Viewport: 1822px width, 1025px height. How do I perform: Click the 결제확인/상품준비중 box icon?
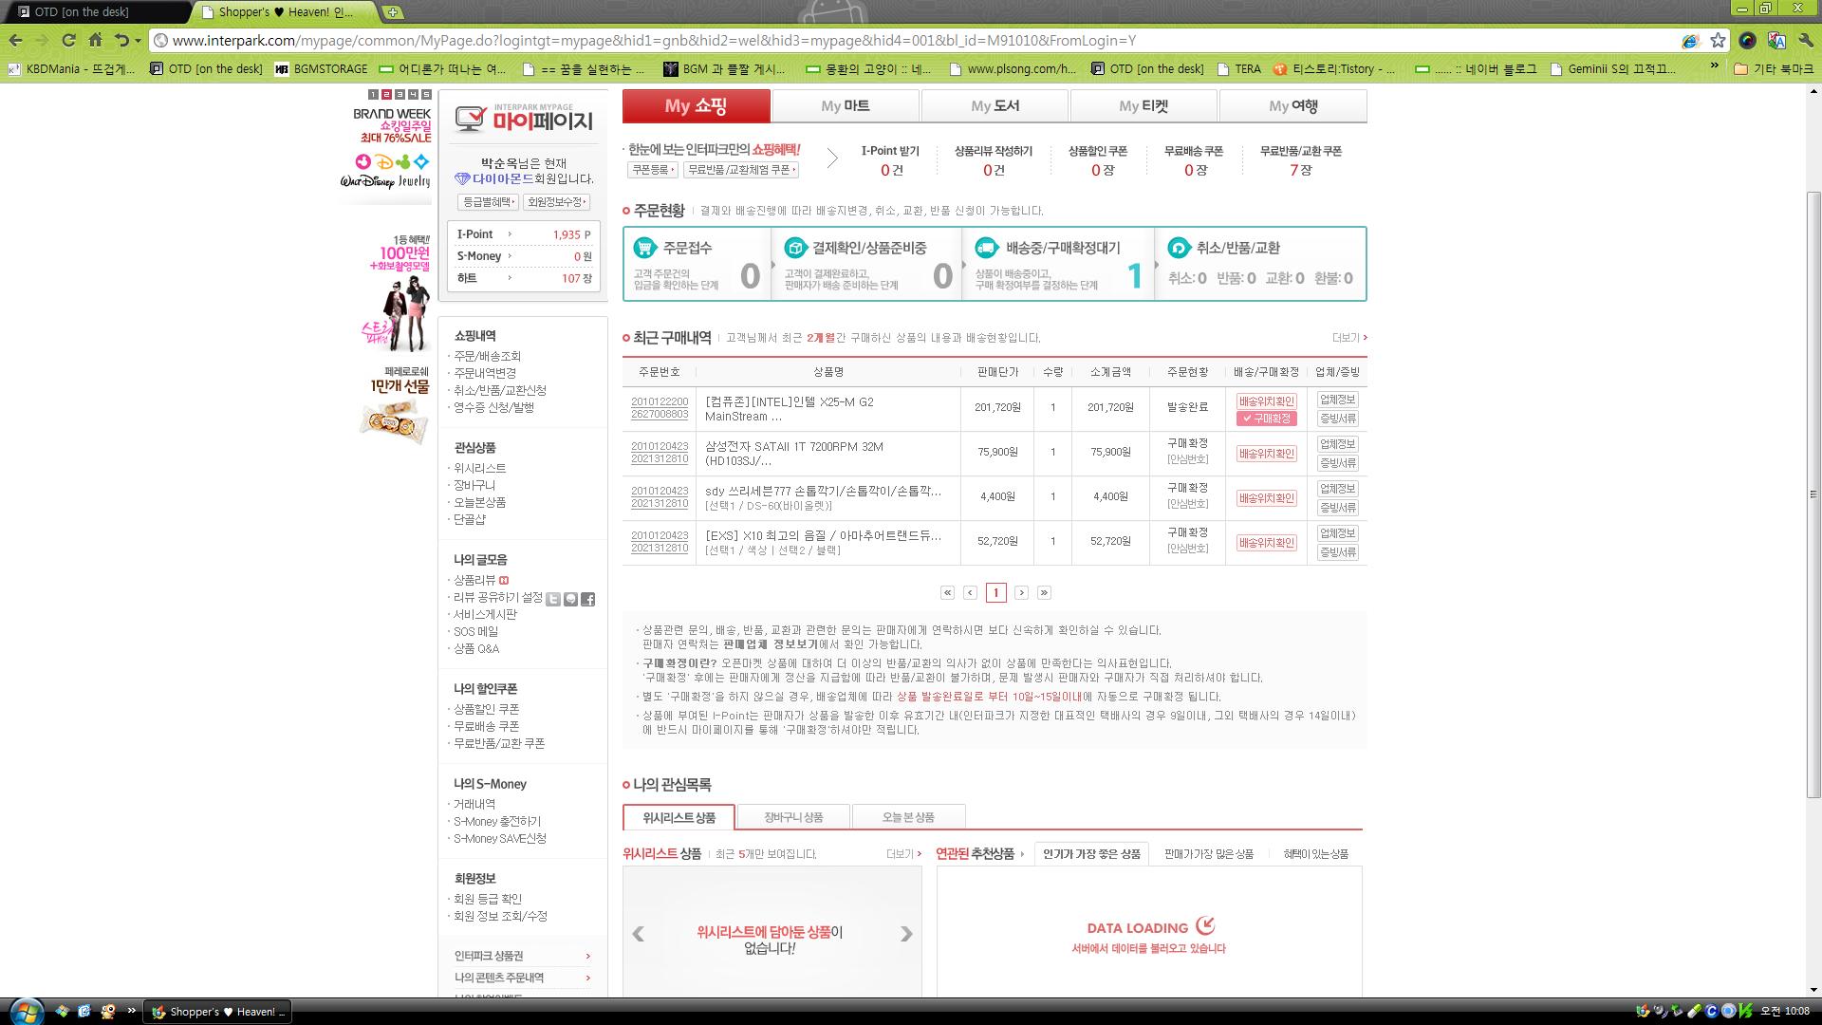[795, 248]
